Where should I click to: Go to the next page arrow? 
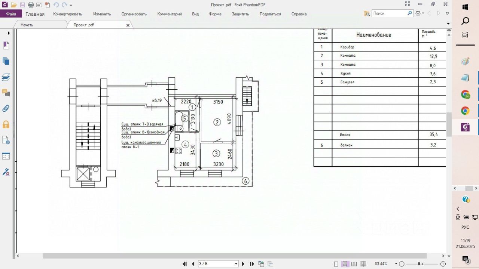tap(243, 264)
